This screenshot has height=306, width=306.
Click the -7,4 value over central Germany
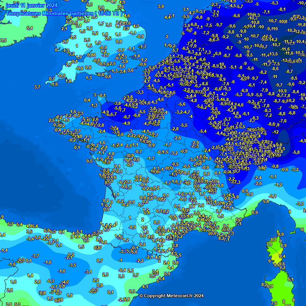pos(263,82)
